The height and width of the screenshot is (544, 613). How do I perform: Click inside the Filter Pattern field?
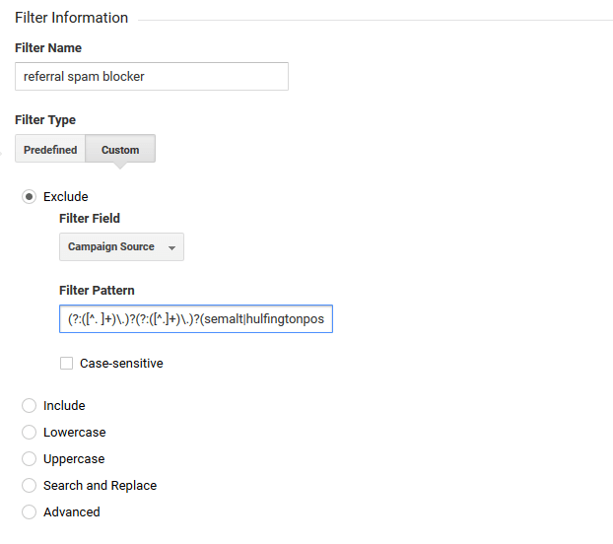196,319
